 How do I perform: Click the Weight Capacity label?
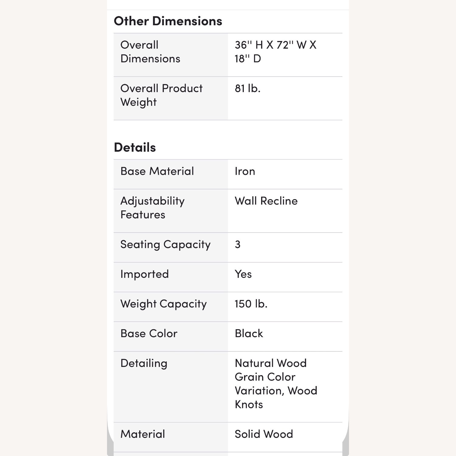(x=164, y=304)
